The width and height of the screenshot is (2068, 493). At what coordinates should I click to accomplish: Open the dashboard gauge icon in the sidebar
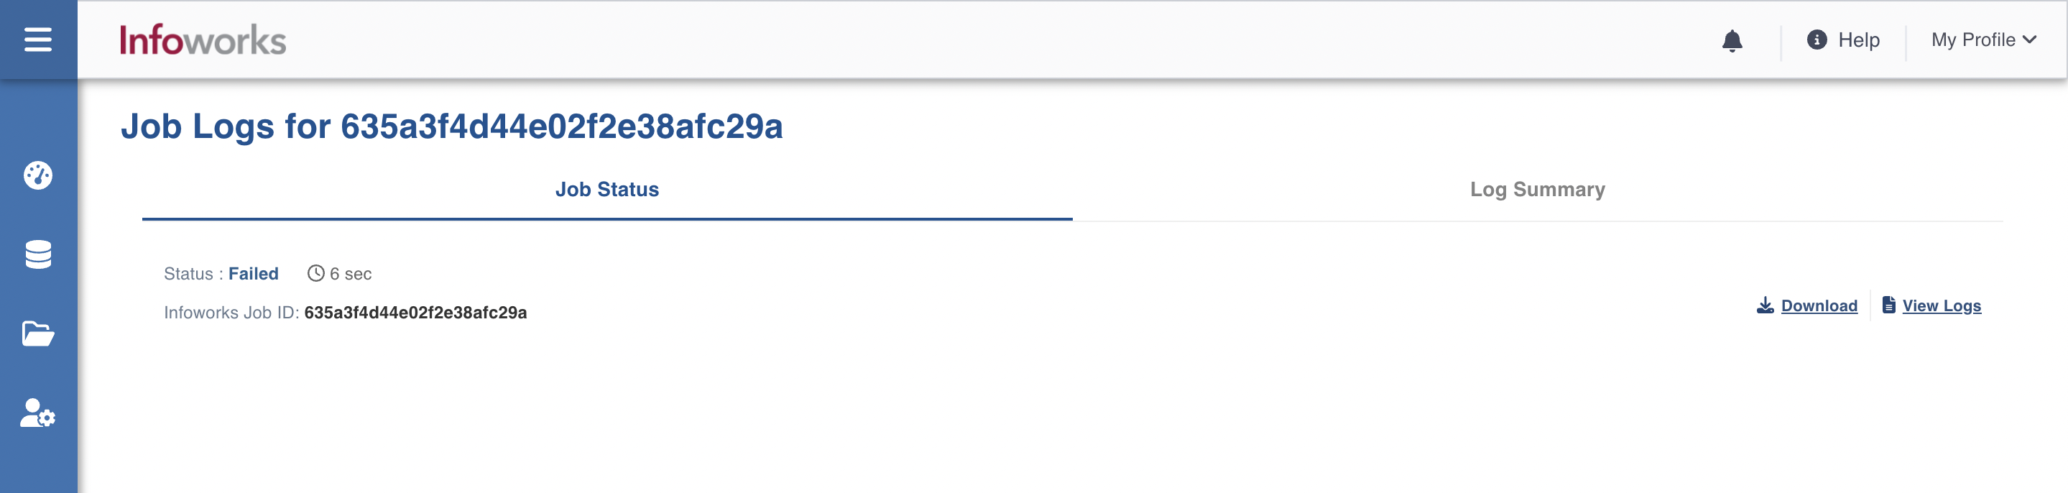[x=38, y=175]
